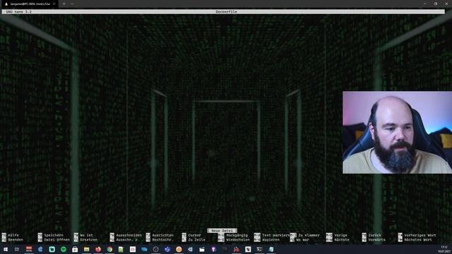452x254 pixels.
Task: Launch Google Chrome from the taskbar
Action: pyautogui.click(x=109, y=249)
